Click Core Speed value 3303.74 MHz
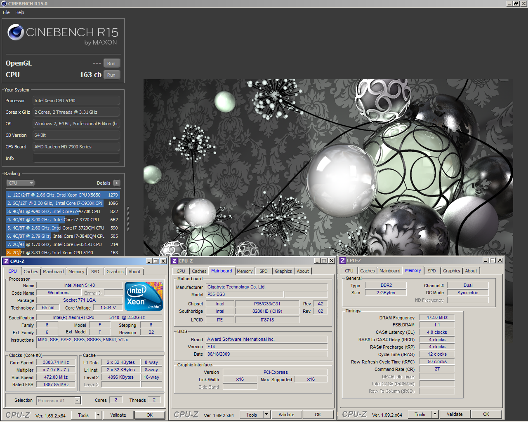Screen dimensions: 528x422 coord(56,363)
